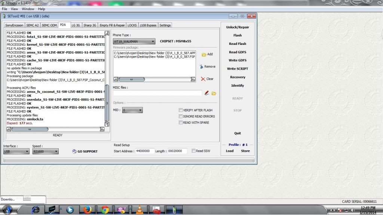
Task: Switch to the LOCKS tab
Action: [132, 25]
